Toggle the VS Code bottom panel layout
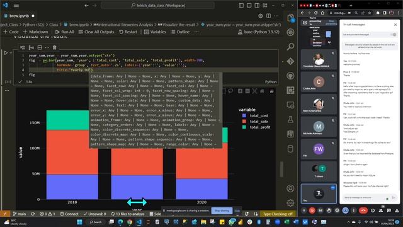This screenshot has width=403, height=227. [249, 6]
